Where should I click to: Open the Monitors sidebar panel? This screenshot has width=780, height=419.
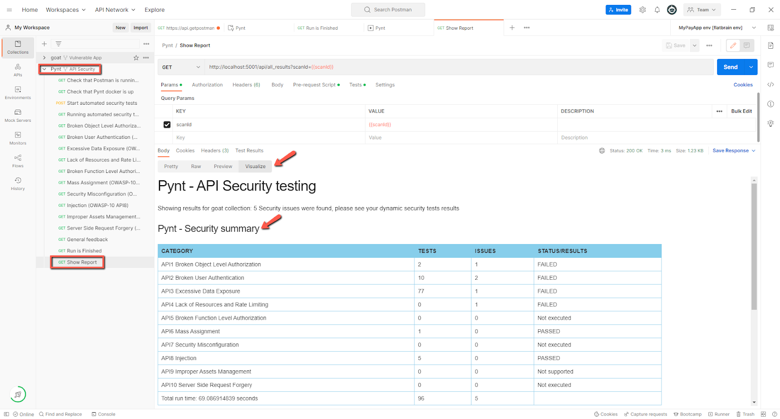[18, 138]
